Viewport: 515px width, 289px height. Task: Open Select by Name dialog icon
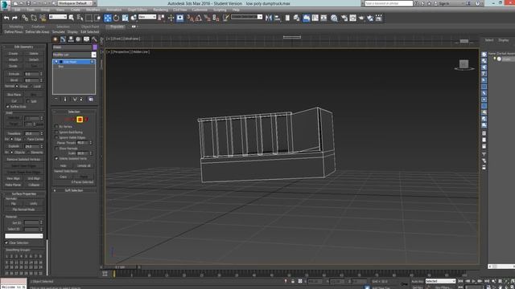point(80,18)
